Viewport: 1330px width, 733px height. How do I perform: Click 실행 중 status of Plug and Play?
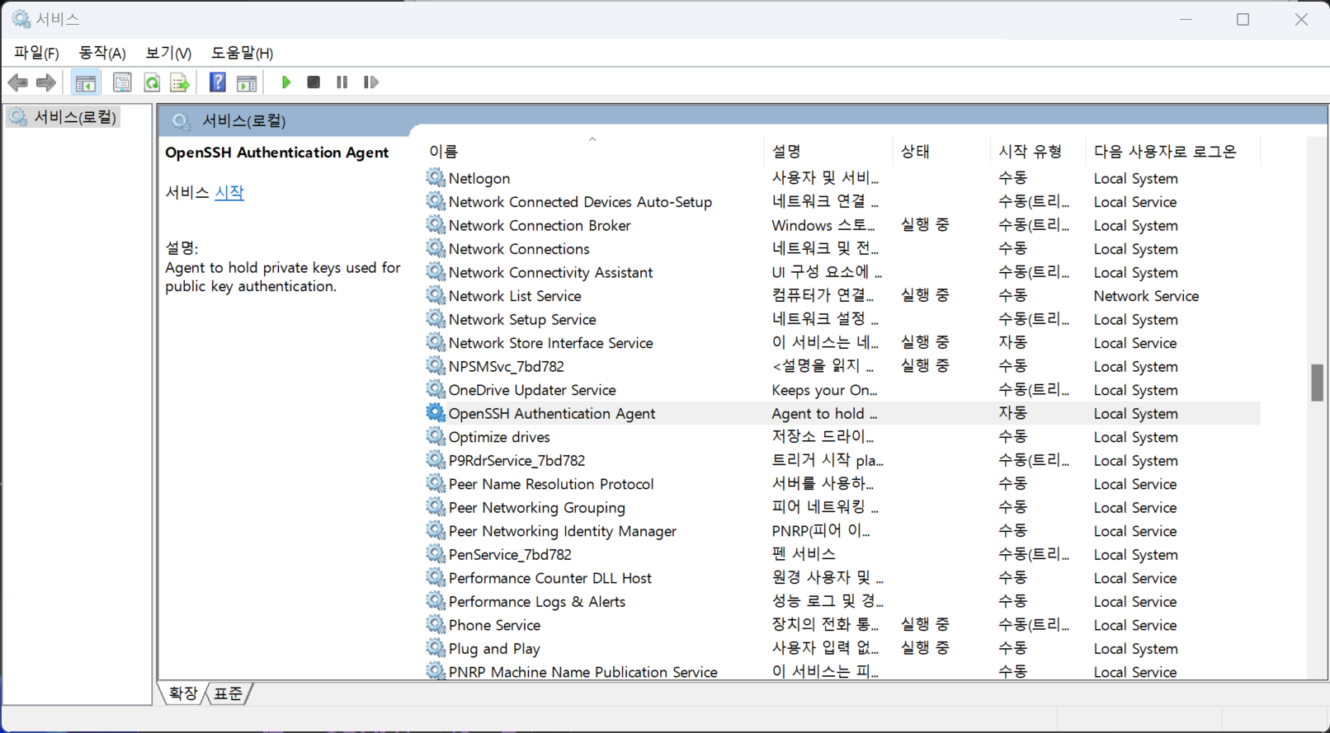[x=925, y=648]
